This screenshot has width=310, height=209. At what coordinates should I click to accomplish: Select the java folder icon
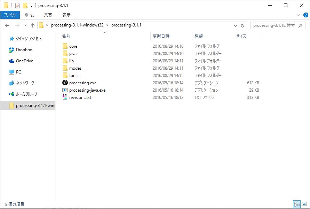pyautogui.click(x=65, y=53)
